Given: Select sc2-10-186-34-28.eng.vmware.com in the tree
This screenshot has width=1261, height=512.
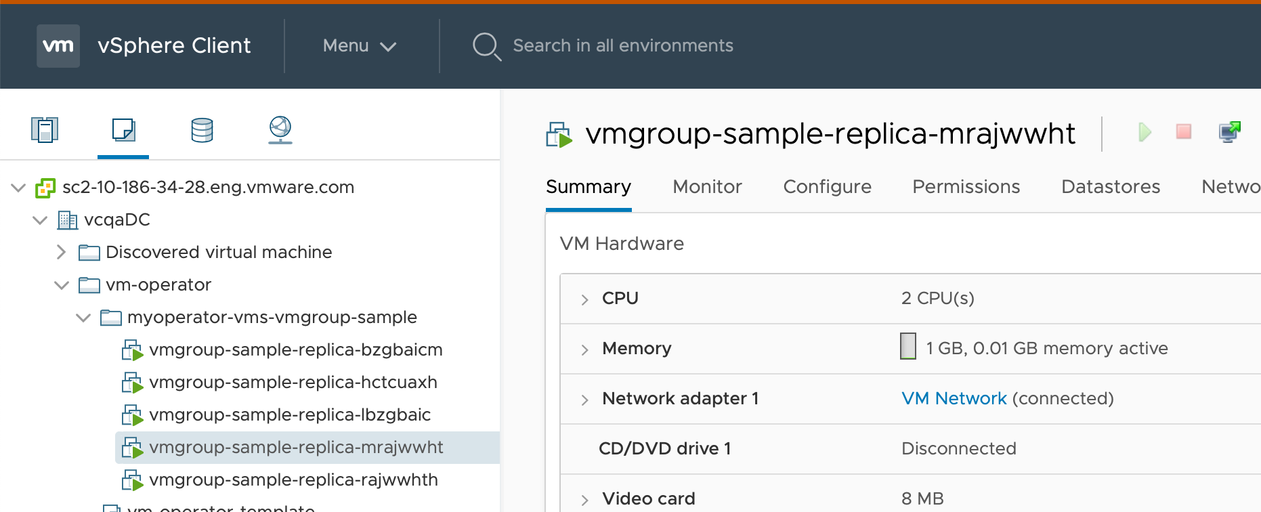Looking at the screenshot, I should click(x=208, y=187).
